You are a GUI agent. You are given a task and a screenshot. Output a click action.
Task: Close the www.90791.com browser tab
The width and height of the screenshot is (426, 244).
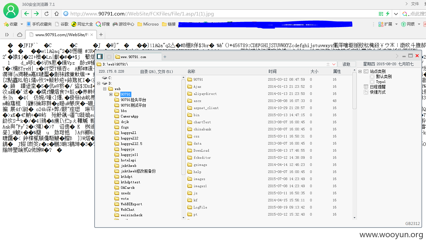coord(92,35)
